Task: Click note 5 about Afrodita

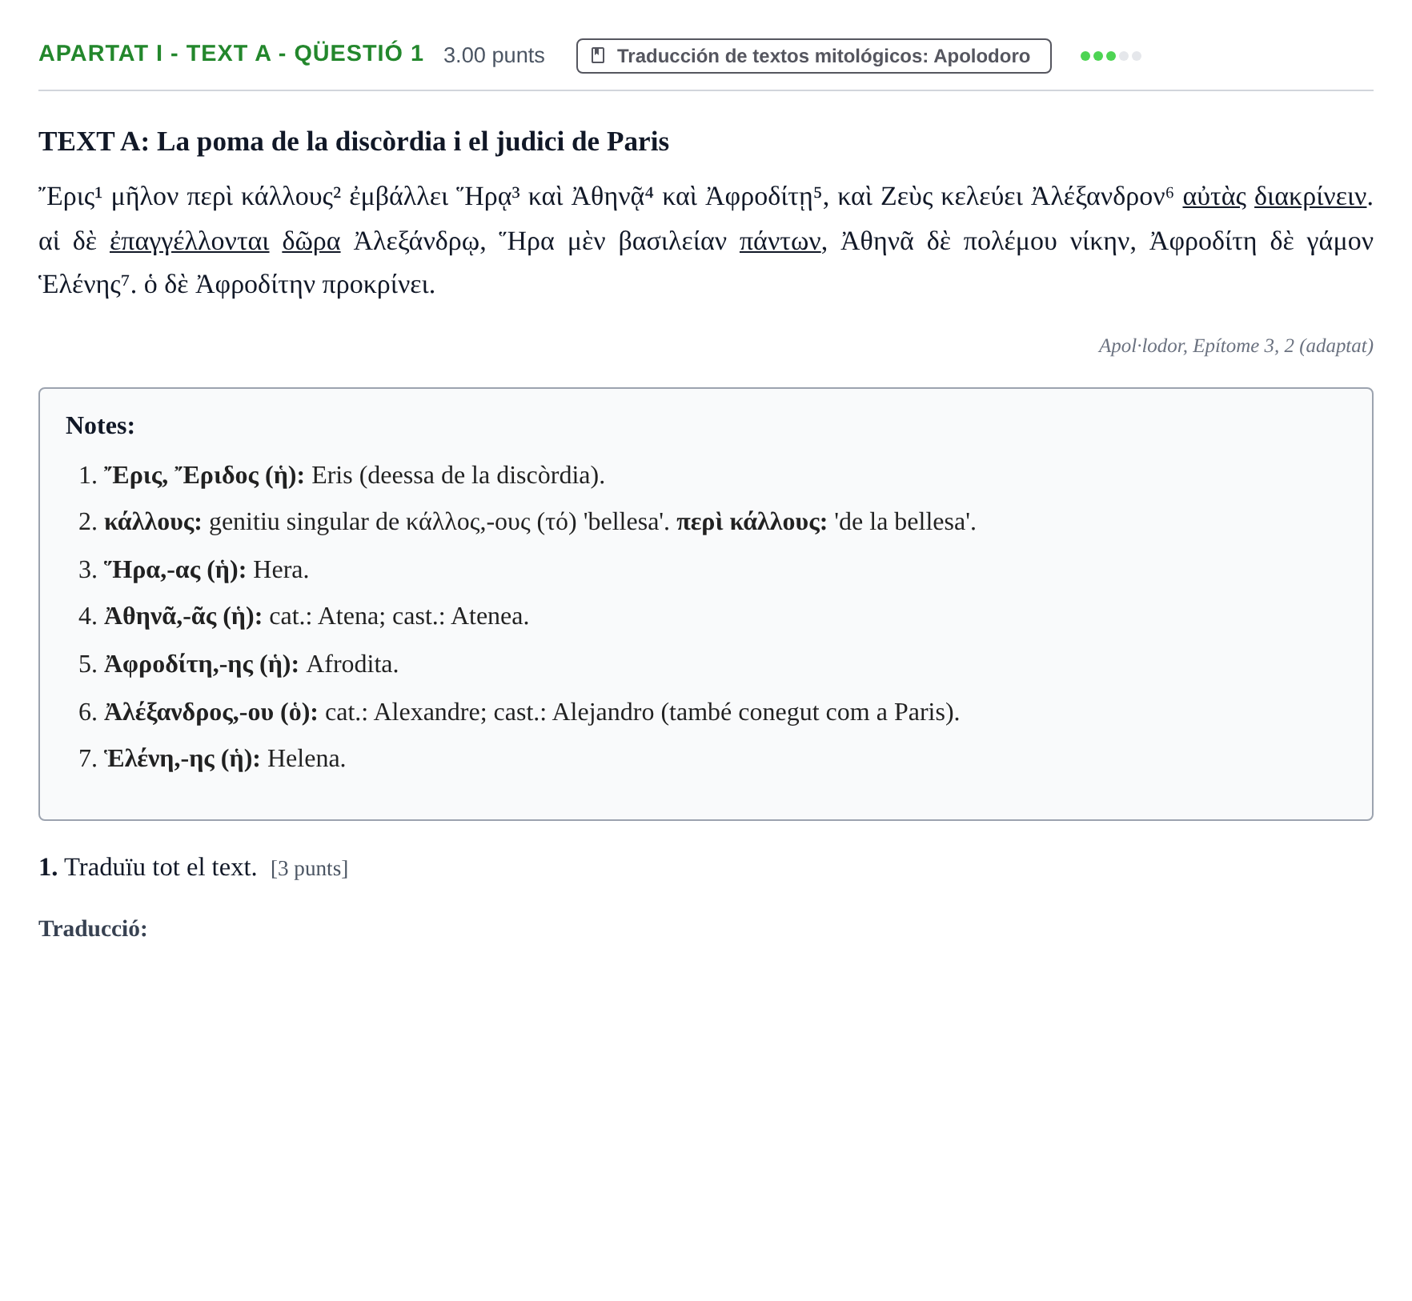Action: click(x=251, y=664)
